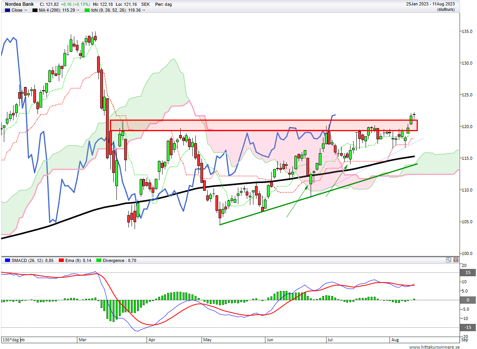
Task: Close the MACD indicator panel
Action: click(455, 260)
